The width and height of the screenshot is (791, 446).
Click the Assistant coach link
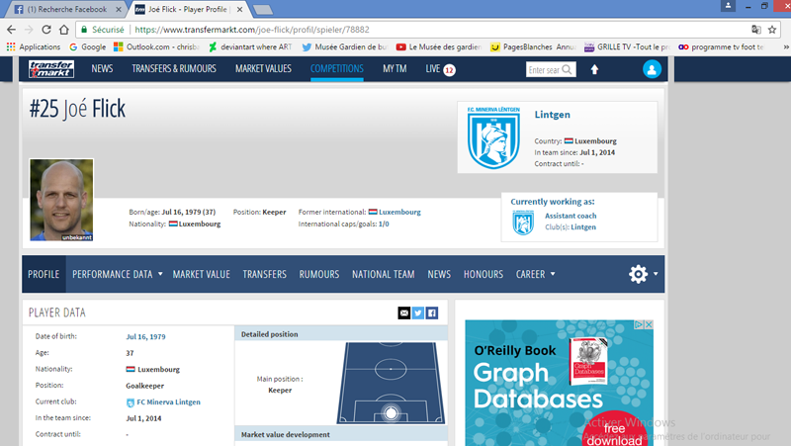click(x=571, y=216)
